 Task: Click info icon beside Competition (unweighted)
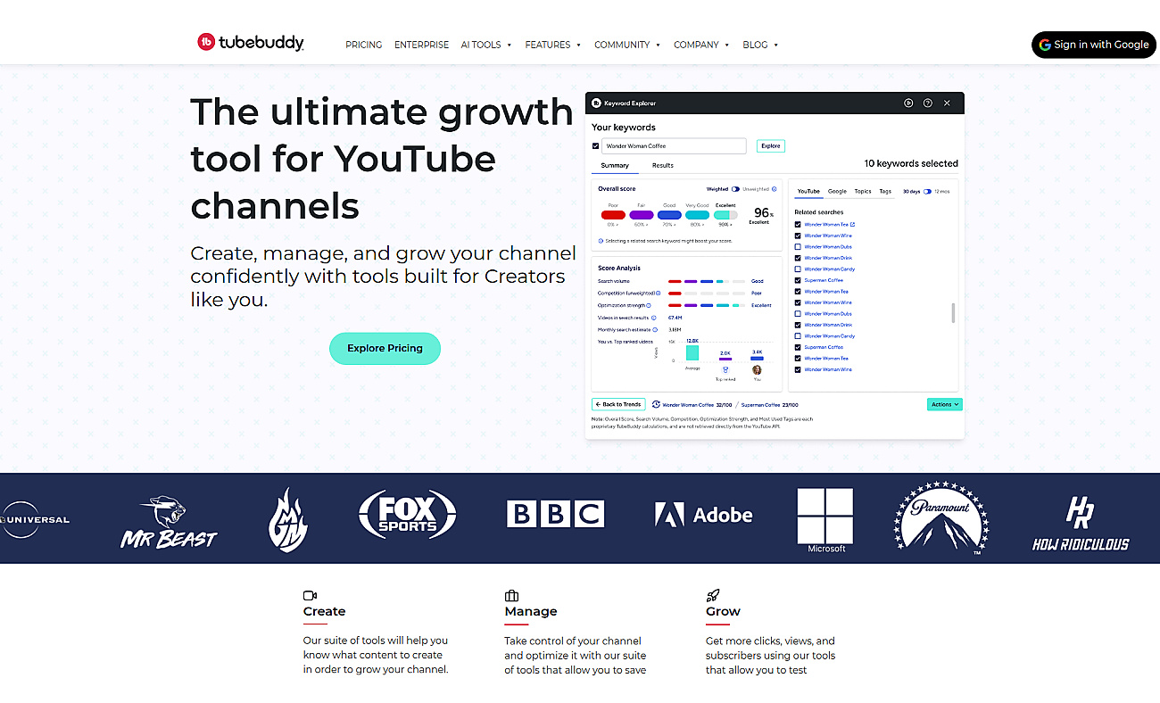click(x=659, y=293)
